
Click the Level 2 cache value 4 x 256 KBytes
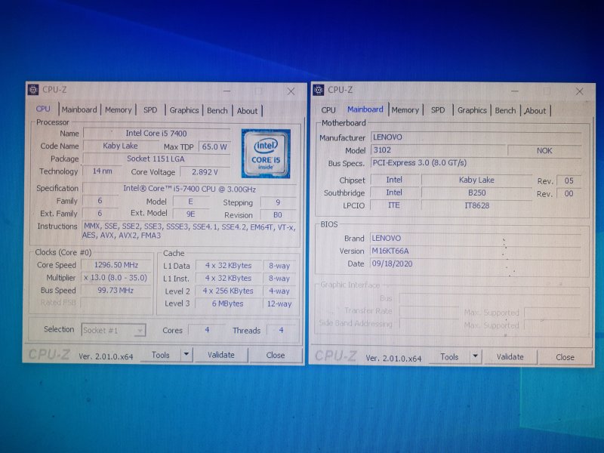pyautogui.click(x=228, y=291)
